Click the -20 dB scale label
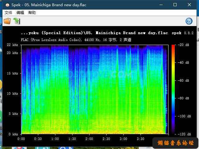 (183, 45)
